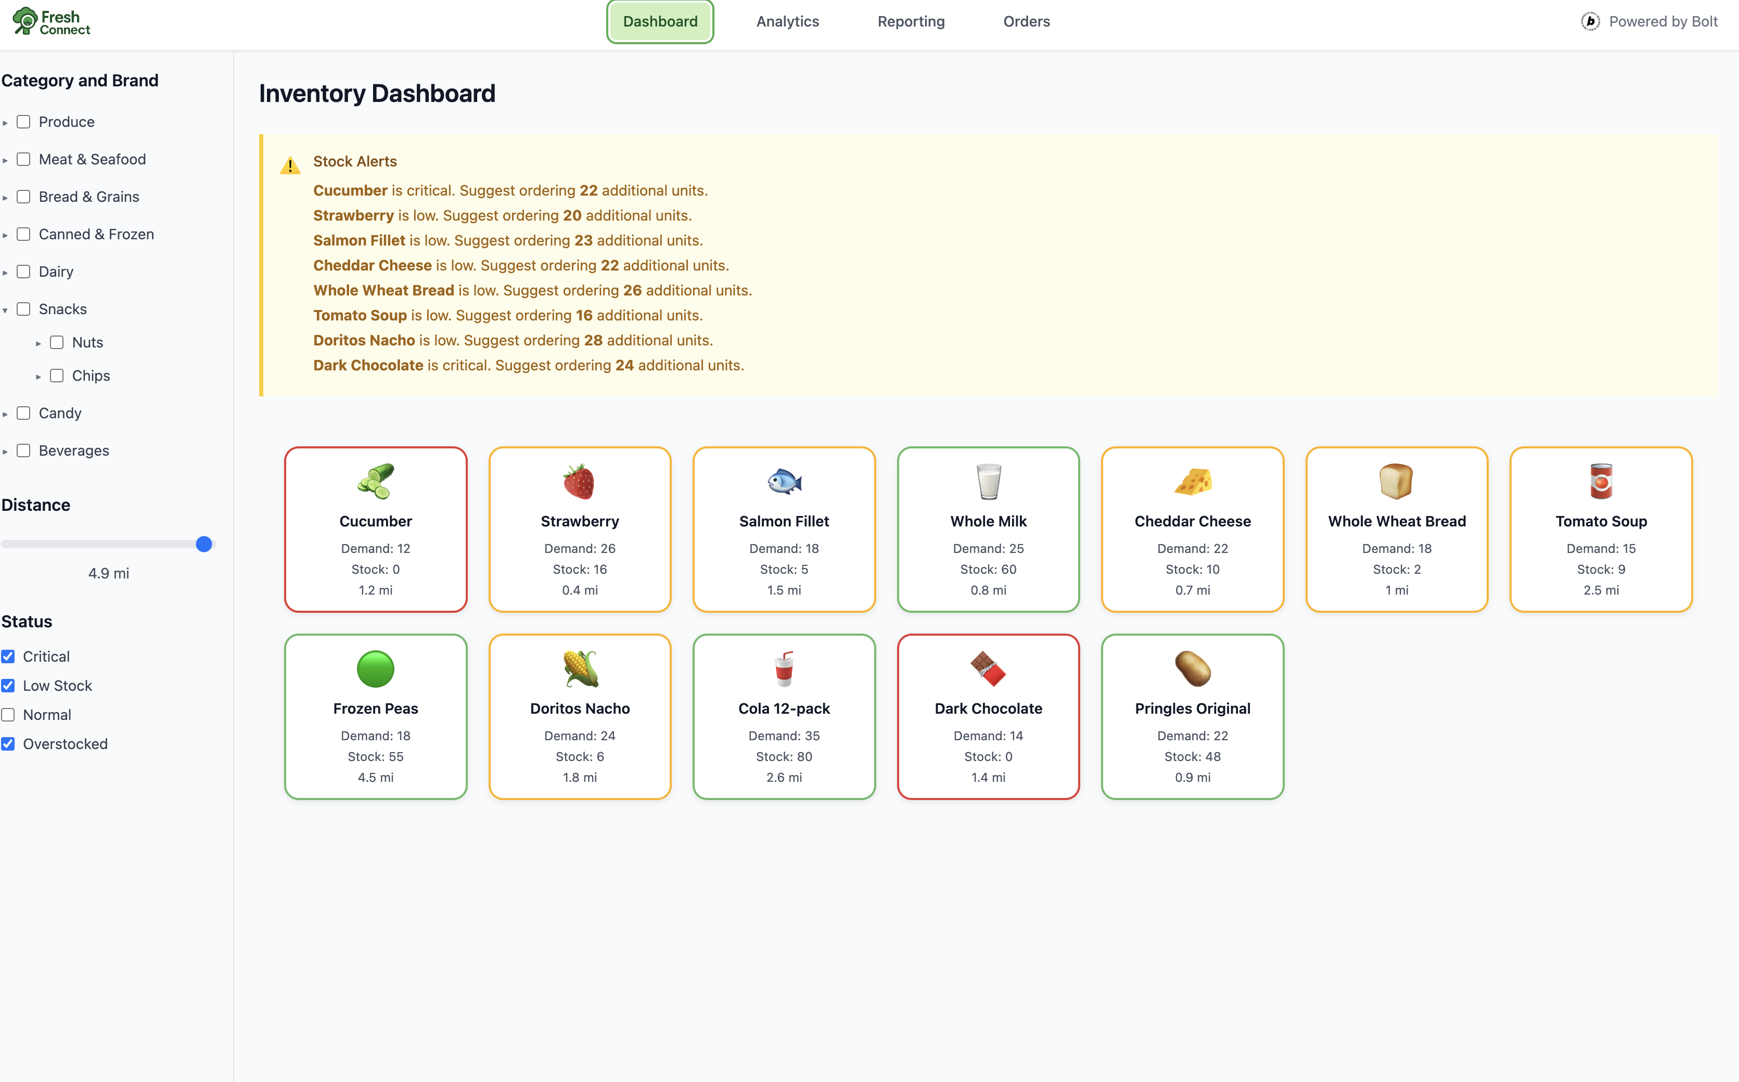
Task: Check the Produce category checkbox
Action: tap(23, 122)
